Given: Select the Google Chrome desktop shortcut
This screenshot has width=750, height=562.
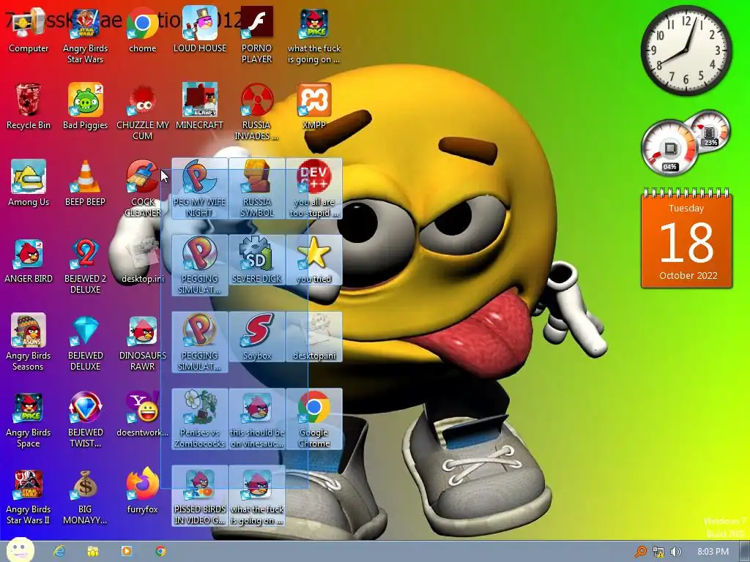Looking at the screenshot, I should pos(313,419).
